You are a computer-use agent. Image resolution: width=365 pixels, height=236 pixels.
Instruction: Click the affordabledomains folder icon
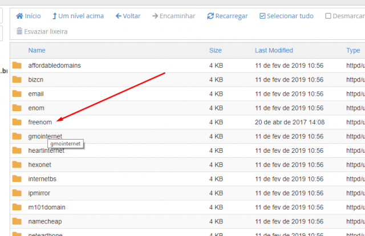(x=17, y=66)
